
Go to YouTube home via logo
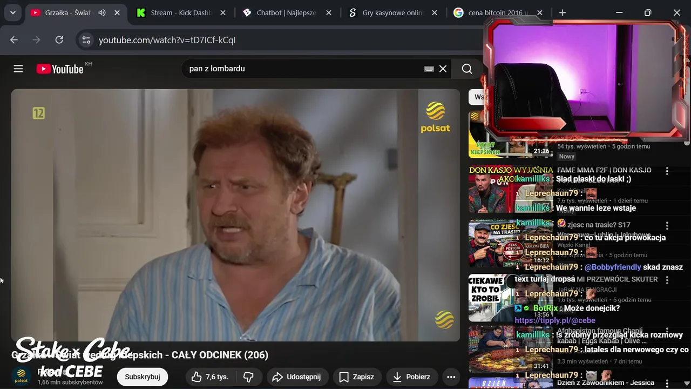(60, 69)
